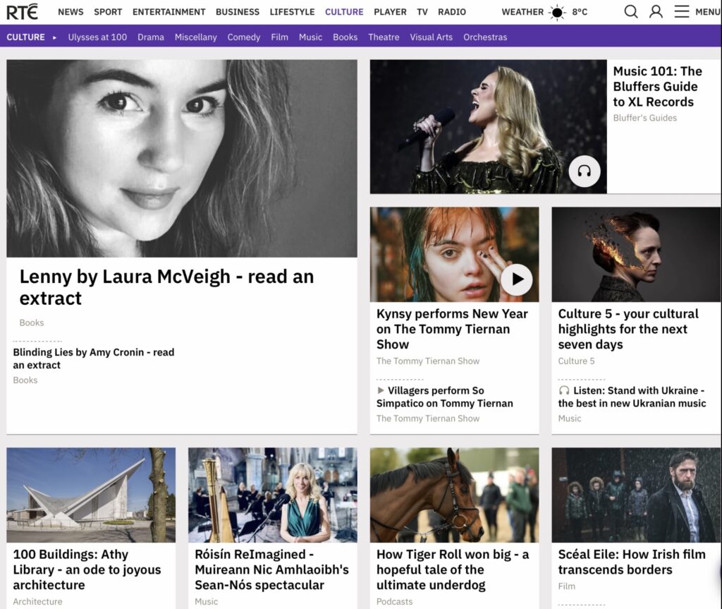This screenshot has height=609, width=722.
Task: Open the Radio section
Action: point(452,12)
